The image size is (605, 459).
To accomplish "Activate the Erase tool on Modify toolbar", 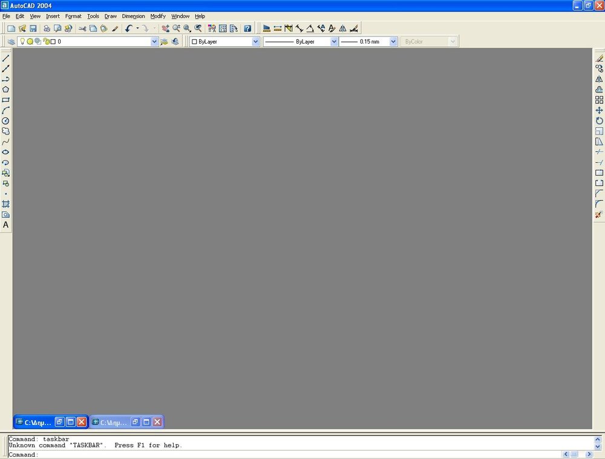I will pos(599,58).
